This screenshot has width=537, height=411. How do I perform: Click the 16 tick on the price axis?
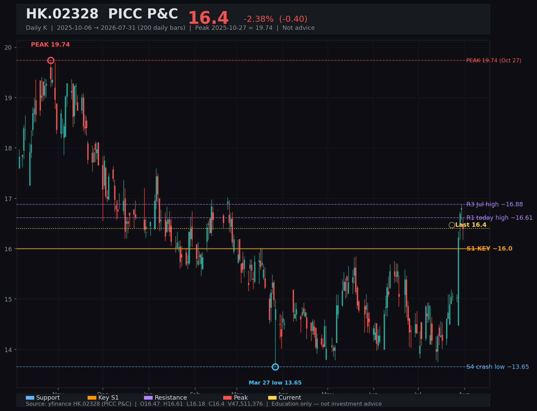pyautogui.click(x=8, y=249)
